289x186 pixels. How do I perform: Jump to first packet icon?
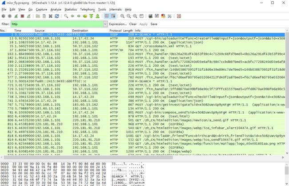pyautogui.click(x=91, y=16)
